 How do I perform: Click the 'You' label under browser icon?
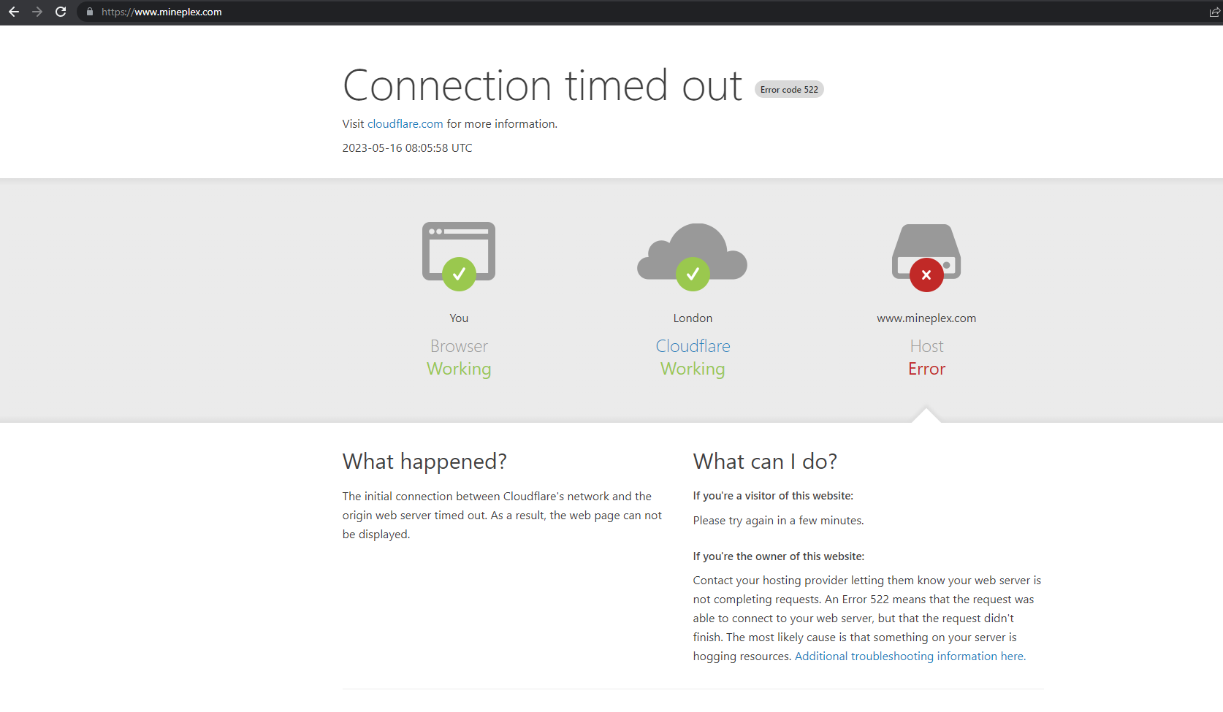pos(459,318)
